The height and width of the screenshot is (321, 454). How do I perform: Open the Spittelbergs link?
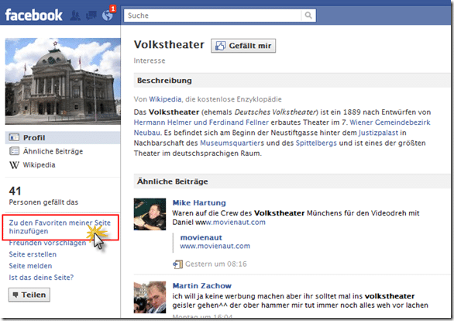(x=316, y=143)
